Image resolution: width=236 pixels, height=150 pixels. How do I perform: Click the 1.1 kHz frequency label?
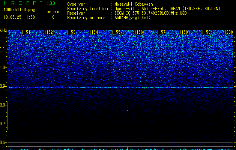(3, 49)
